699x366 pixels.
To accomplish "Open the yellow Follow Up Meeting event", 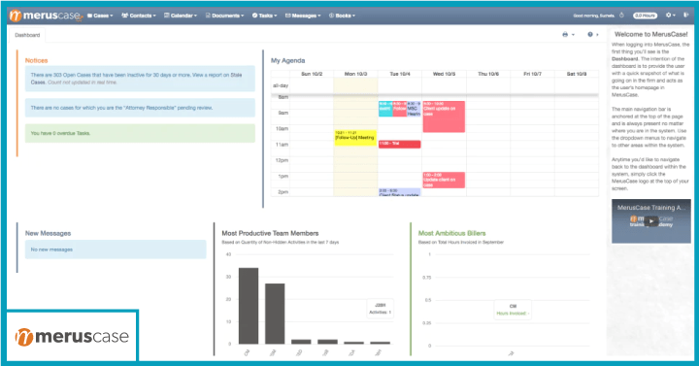I will [355, 137].
